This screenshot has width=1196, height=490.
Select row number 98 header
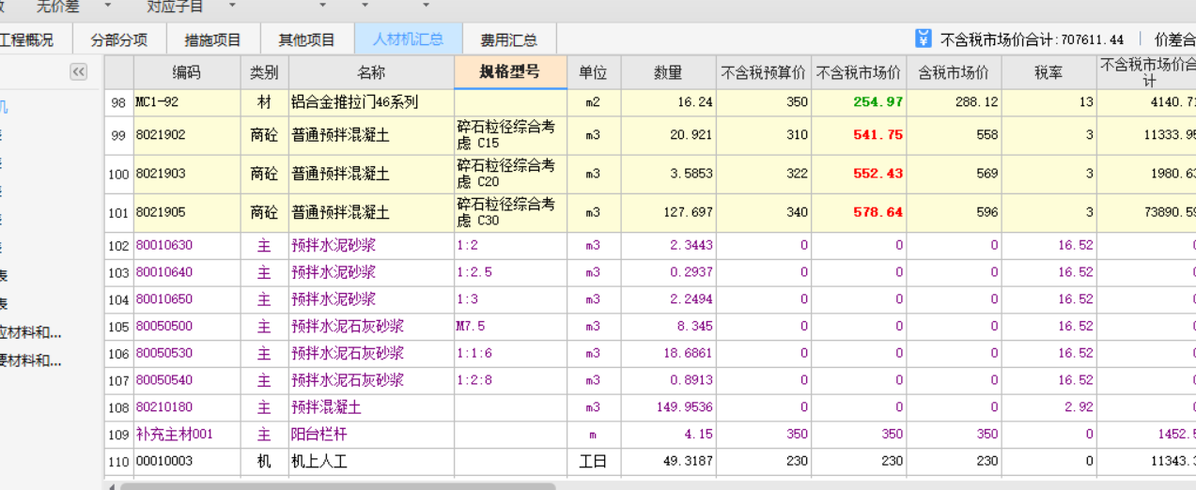(118, 102)
